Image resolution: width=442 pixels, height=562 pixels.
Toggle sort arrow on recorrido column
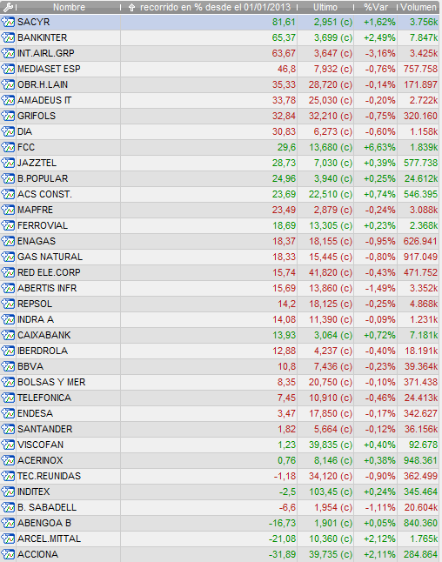pyautogui.click(x=131, y=8)
